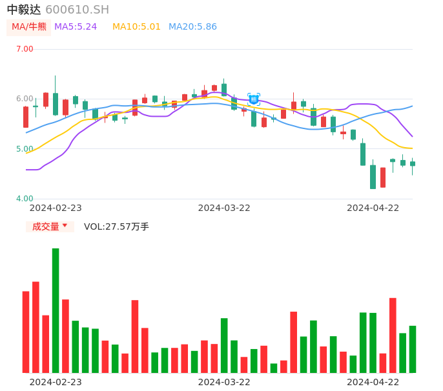Viewport: 443px width, 391px height.
Task: Select 2024-02-23 date below the candlestick chart
Action: (56, 208)
